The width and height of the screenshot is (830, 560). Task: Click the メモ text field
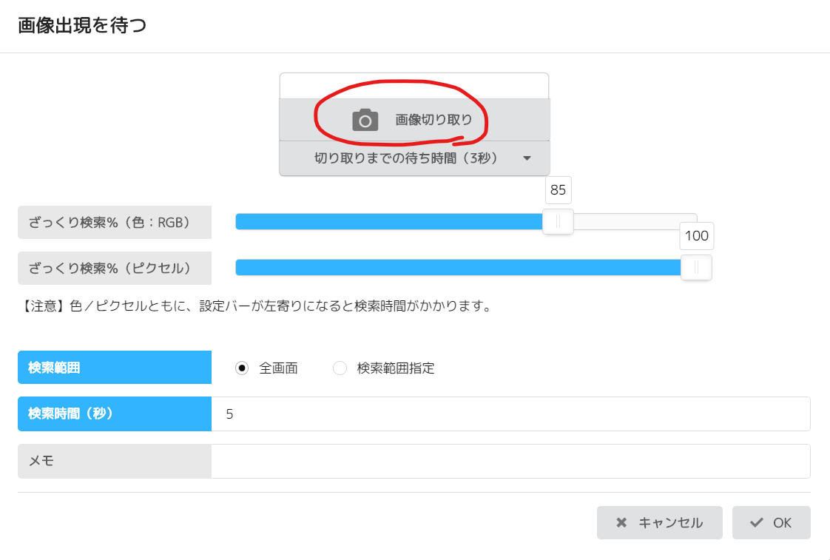(x=510, y=461)
